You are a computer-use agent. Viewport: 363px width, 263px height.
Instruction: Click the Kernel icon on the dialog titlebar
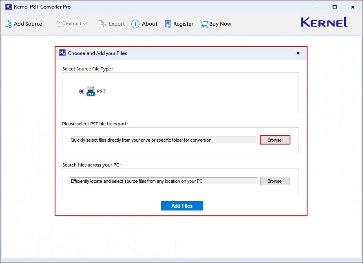point(62,53)
